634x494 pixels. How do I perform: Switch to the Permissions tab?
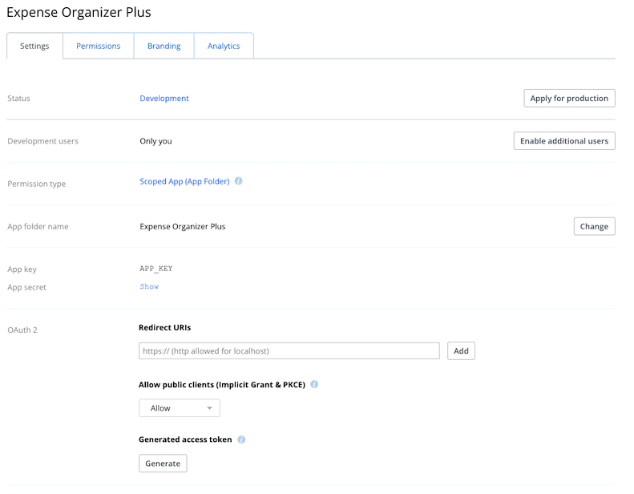[x=99, y=46]
